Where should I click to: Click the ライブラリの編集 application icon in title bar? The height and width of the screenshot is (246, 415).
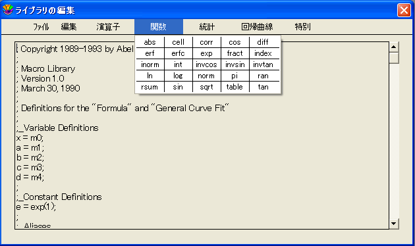coord(8,10)
